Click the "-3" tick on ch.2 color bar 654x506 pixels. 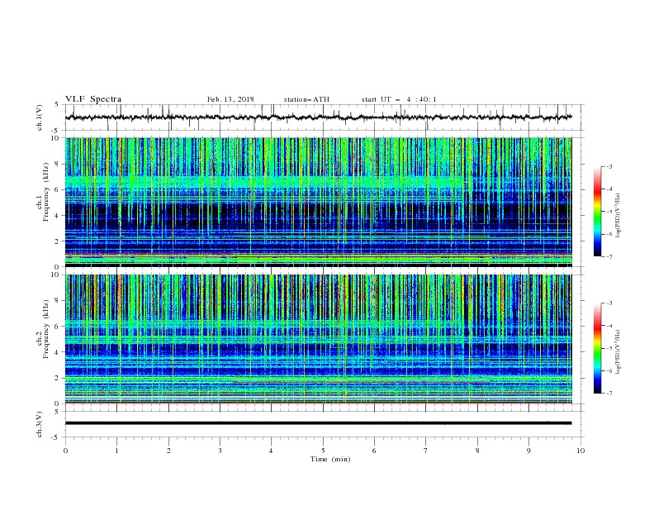(x=609, y=303)
